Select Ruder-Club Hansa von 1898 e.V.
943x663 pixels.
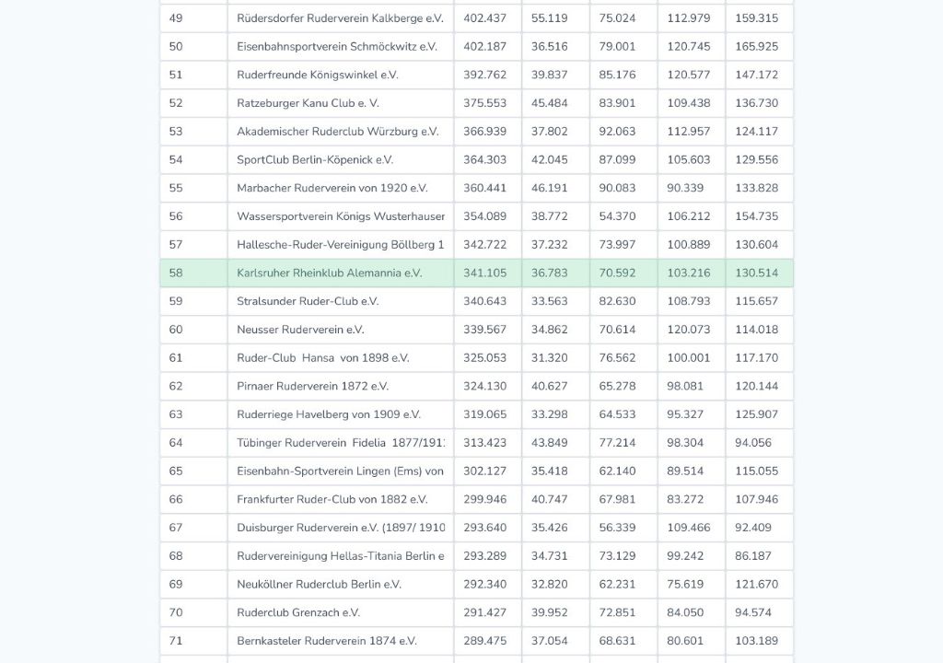(323, 357)
